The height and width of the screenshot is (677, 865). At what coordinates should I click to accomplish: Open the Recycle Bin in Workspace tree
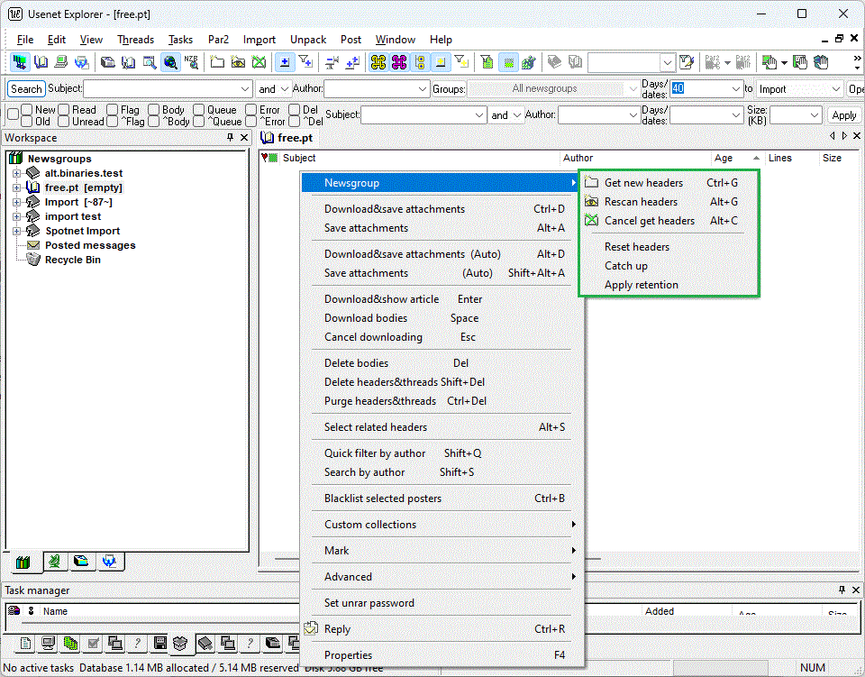(72, 260)
